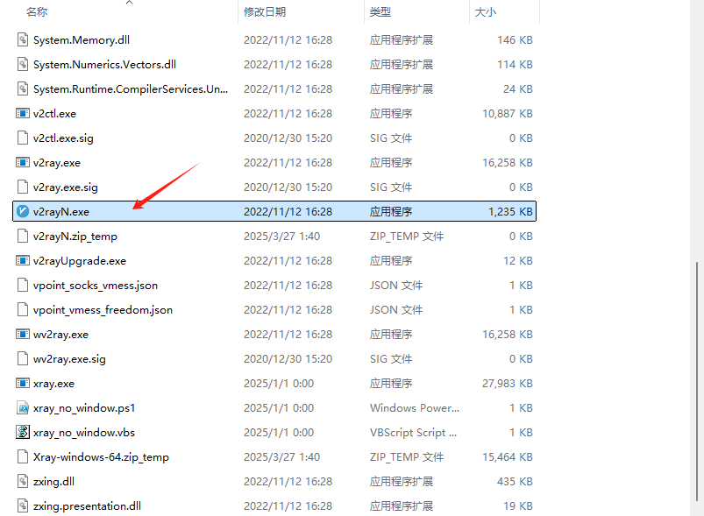704x516 pixels.
Task: Sort by the 类型 column header
Action: coord(380,12)
